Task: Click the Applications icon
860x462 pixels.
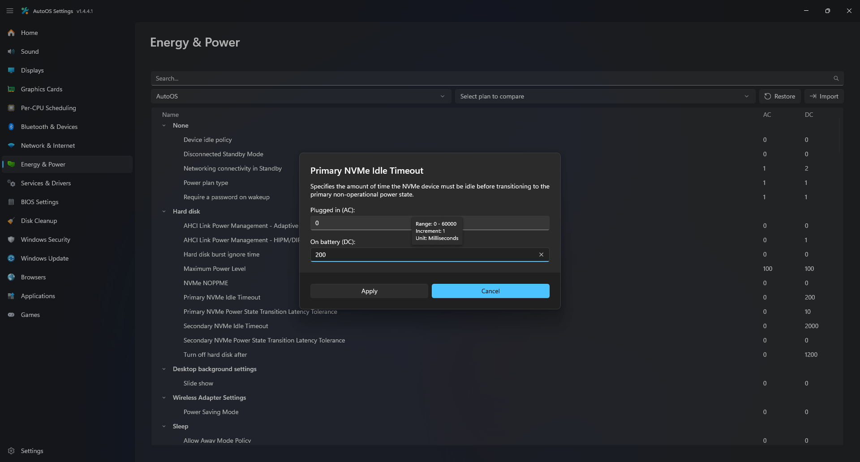Action: (11, 296)
